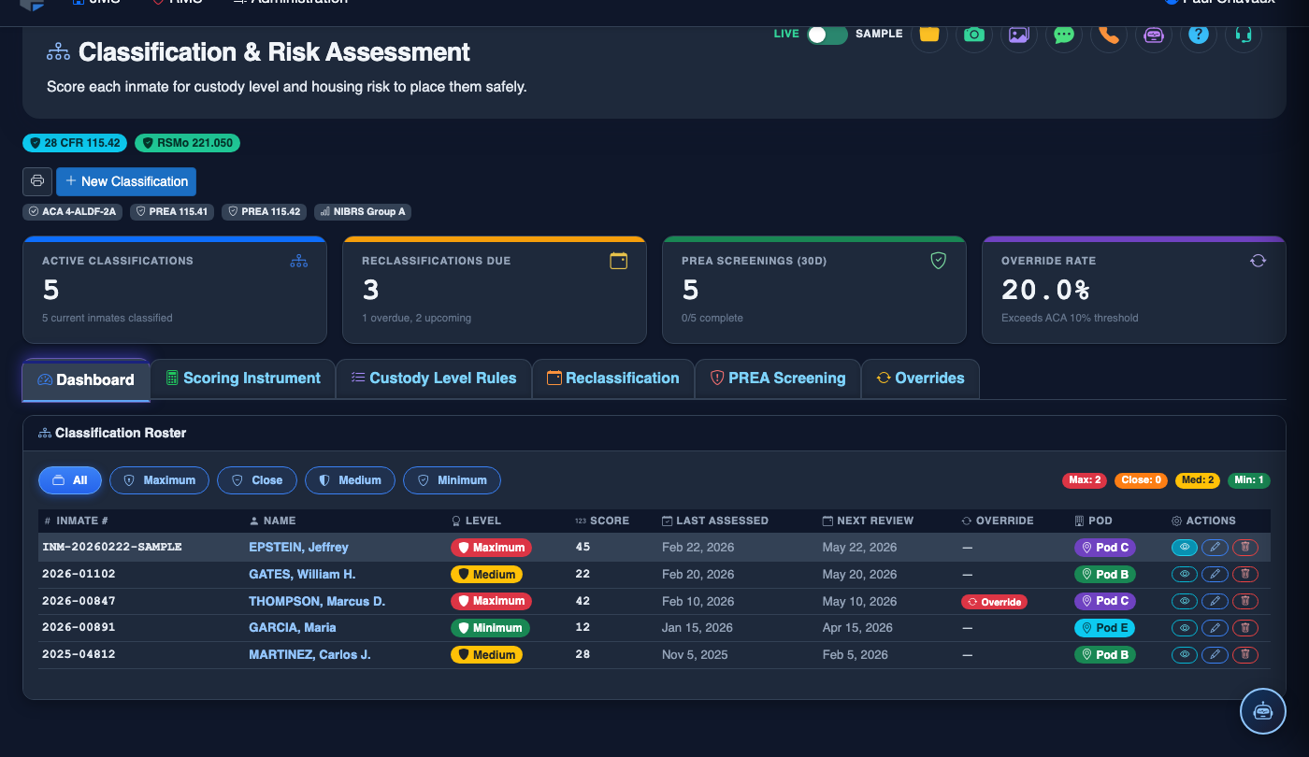Click the 28 CFR 115.42 badge
This screenshot has width=1309, height=757.
(x=75, y=143)
